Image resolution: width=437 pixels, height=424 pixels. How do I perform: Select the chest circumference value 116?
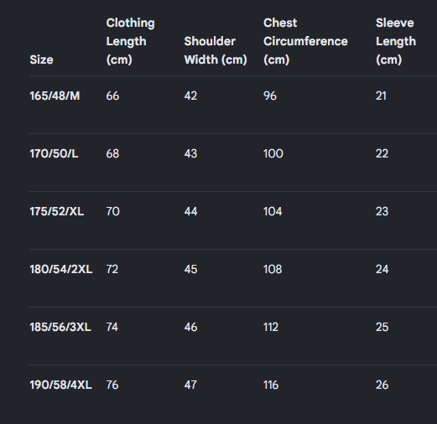(x=271, y=385)
